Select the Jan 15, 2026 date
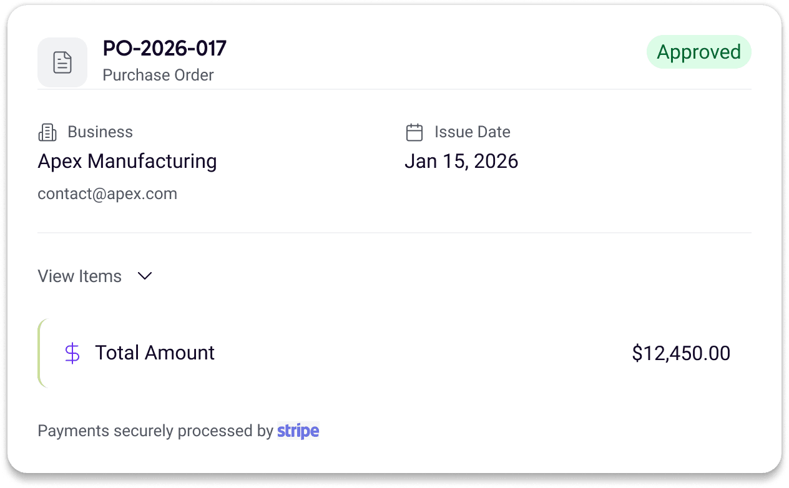The width and height of the screenshot is (789, 488). click(x=461, y=161)
